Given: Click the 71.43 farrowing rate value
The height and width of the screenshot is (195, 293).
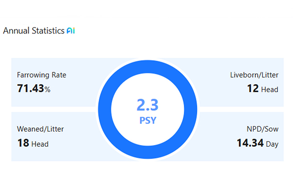Looking at the screenshot, I should pos(31,88).
